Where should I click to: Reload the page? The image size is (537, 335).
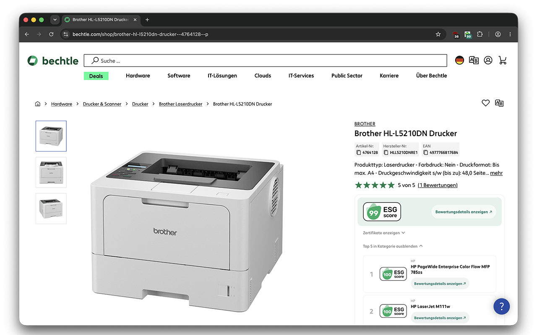click(51, 34)
